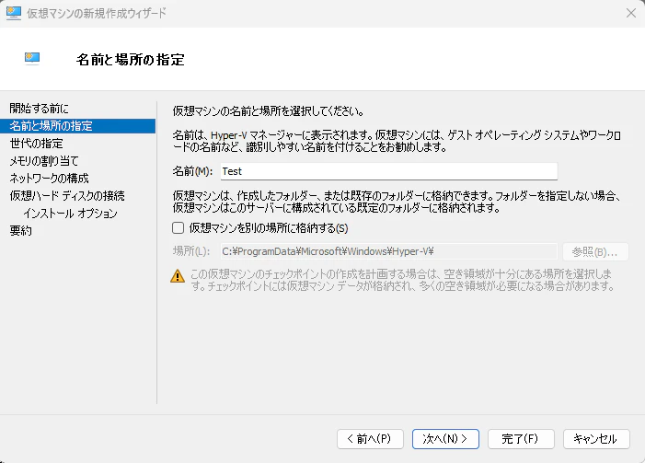The image size is (645, 463).
Task: Click the 名前と場所の指定 page heading
Action: [x=131, y=60]
